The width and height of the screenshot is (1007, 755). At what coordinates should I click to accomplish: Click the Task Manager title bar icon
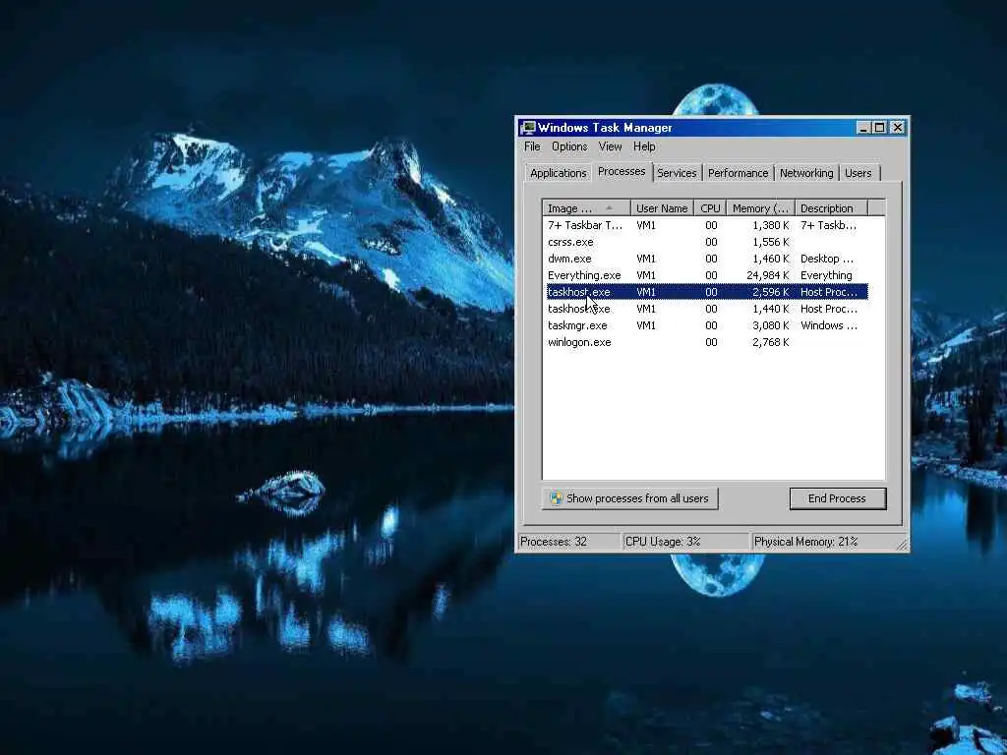pos(528,127)
